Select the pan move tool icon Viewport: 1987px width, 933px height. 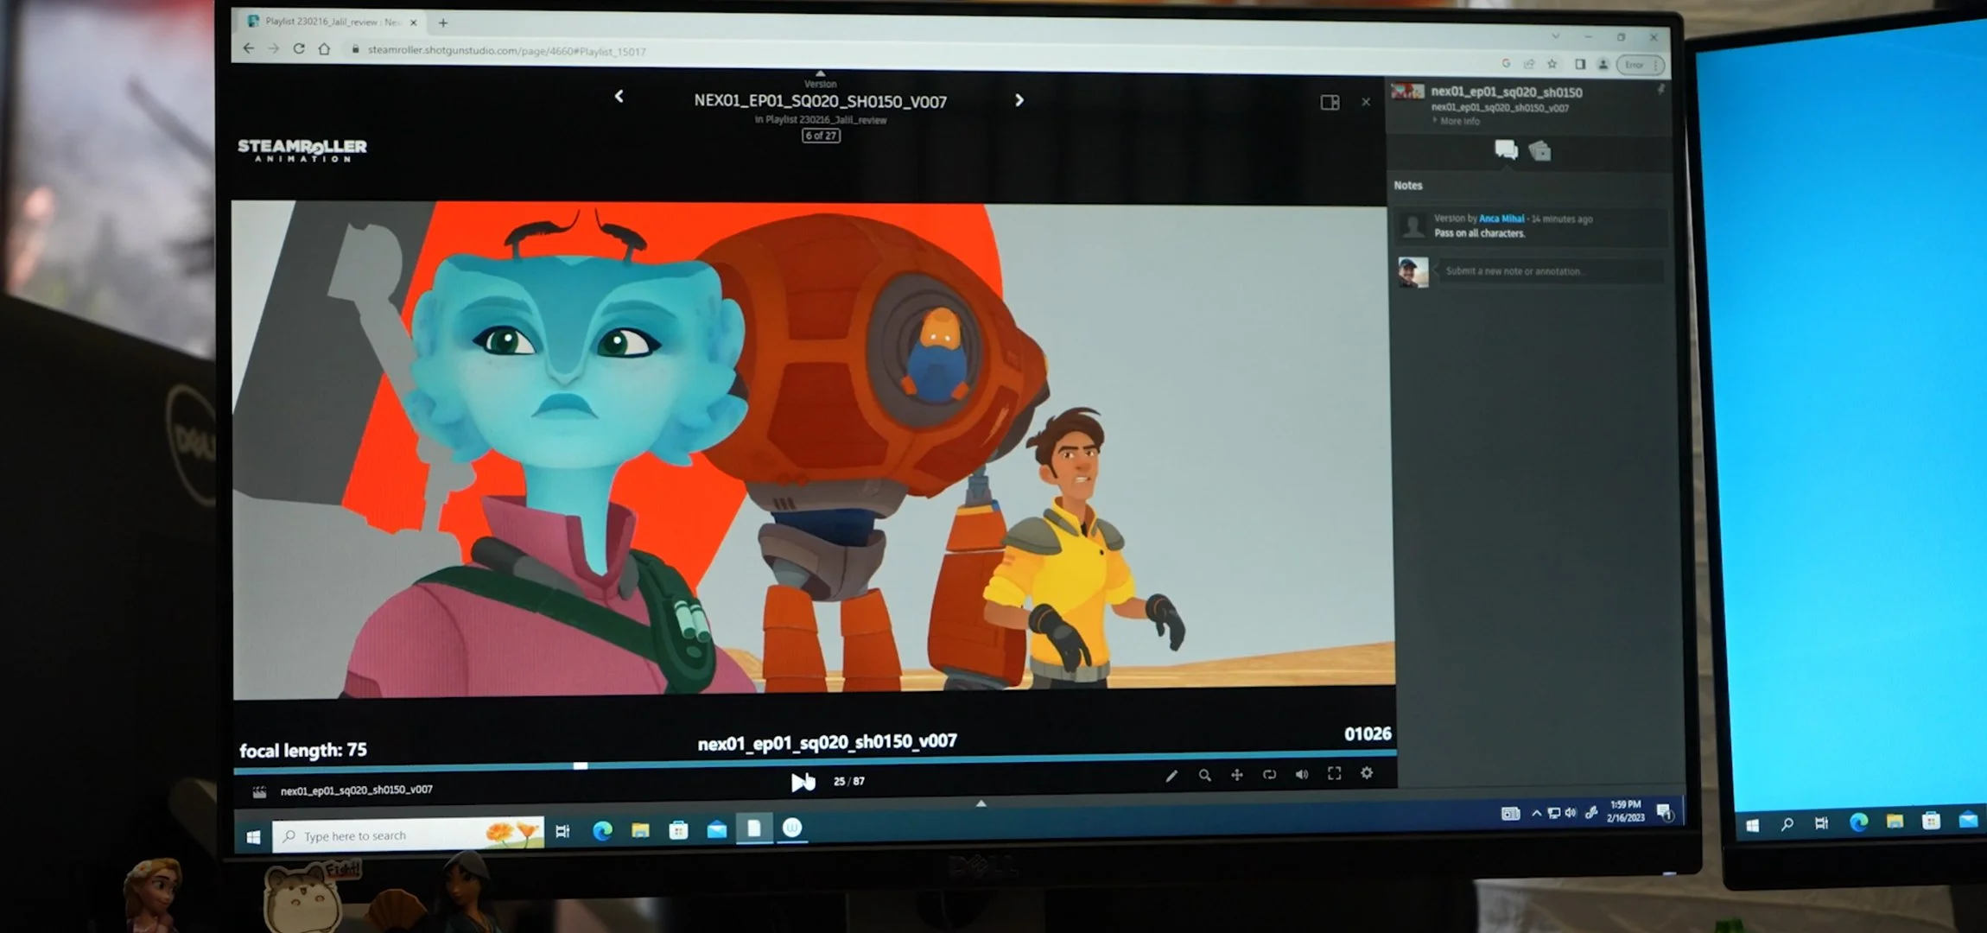(1237, 775)
